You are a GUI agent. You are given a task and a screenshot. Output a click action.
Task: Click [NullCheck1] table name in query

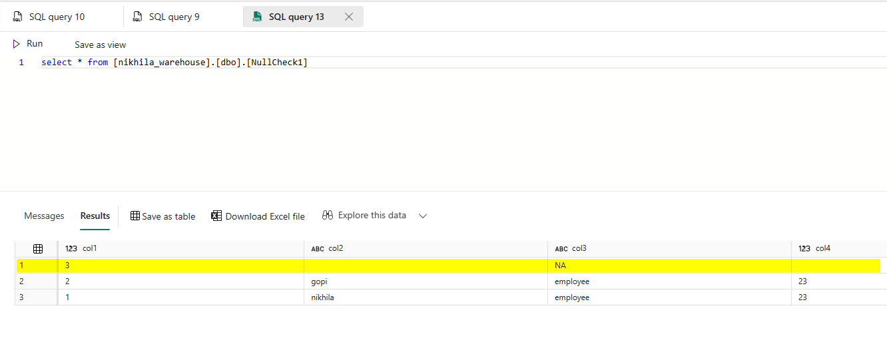[x=277, y=63]
